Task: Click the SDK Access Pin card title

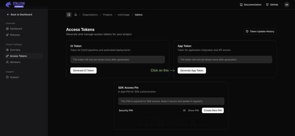Action: coord(128,88)
